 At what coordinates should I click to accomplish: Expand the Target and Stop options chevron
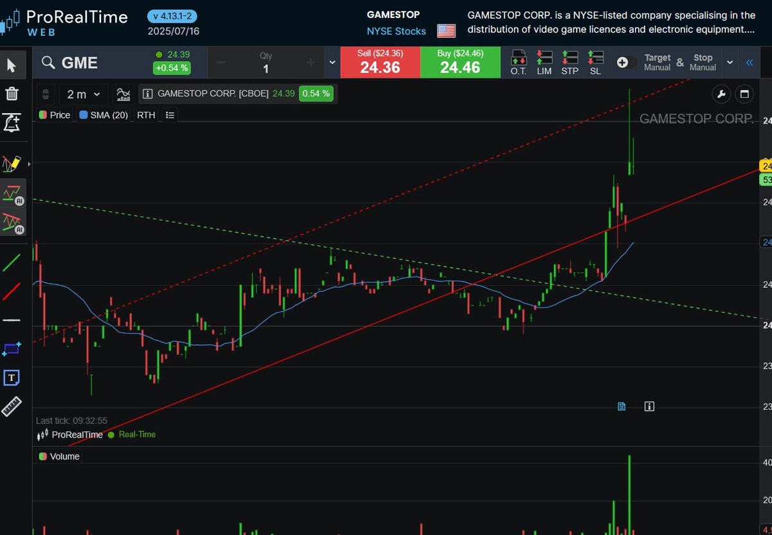pyautogui.click(x=730, y=62)
